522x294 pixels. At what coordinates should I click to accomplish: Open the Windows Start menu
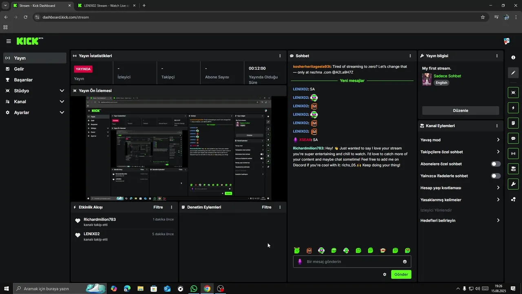pyautogui.click(x=6, y=289)
